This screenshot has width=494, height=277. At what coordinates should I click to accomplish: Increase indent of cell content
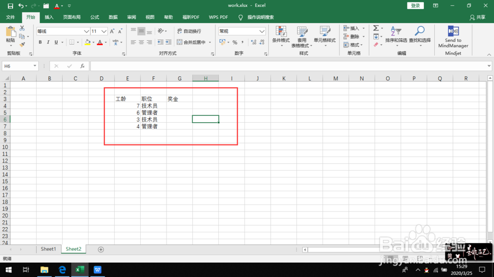pyautogui.click(x=168, y=42)
